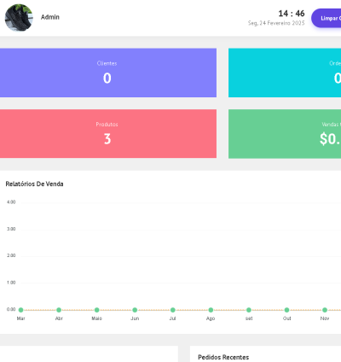Click the Admin profile avatar picture

pyautogui.click(x=19, y=18)
